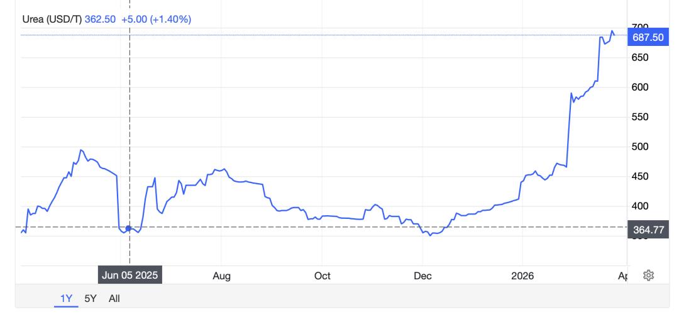Click the blue crosshair data point marker

[129, 228]
